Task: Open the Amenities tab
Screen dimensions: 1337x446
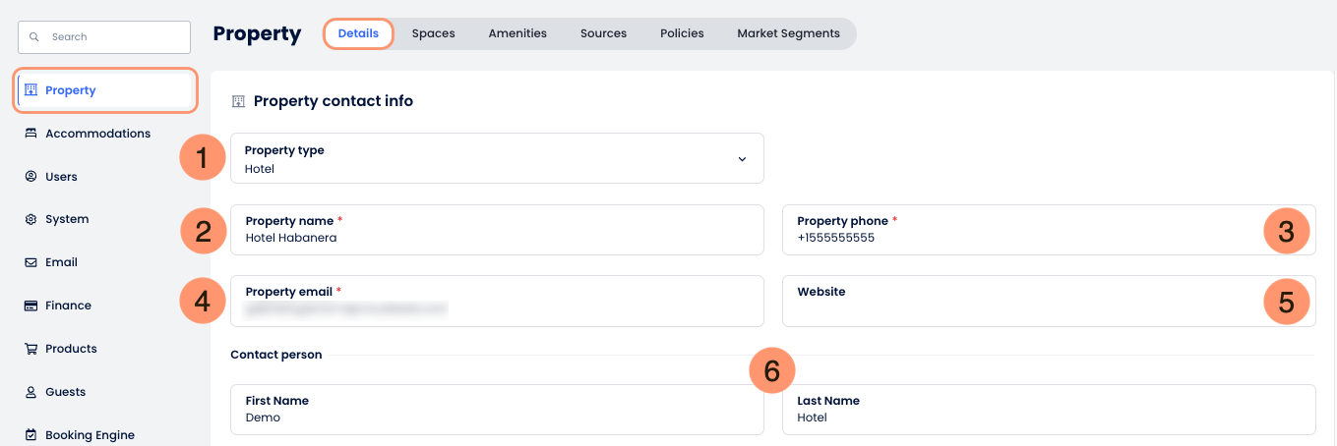Action: 517,33
